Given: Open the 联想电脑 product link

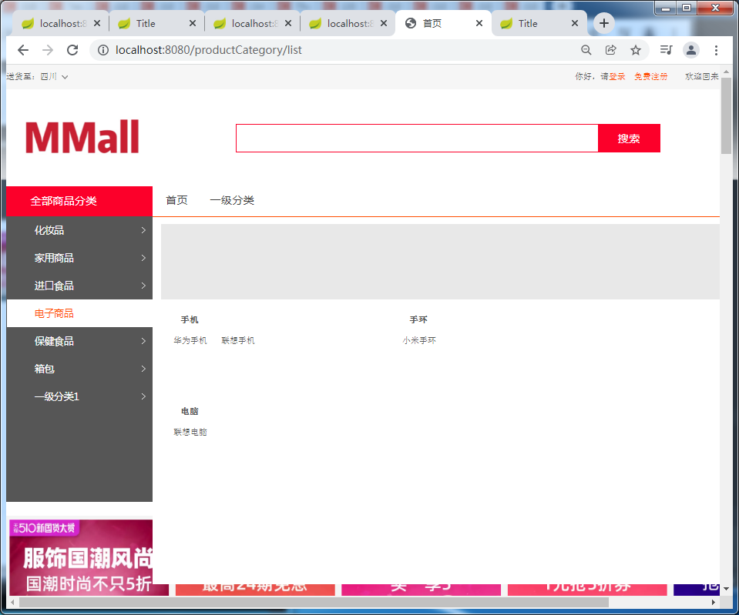Looking at the screenshot, I should click(190, 432).
